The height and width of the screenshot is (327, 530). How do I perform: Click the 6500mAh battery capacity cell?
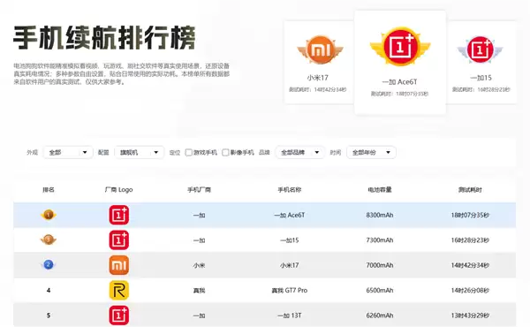[x=380, y=290]
